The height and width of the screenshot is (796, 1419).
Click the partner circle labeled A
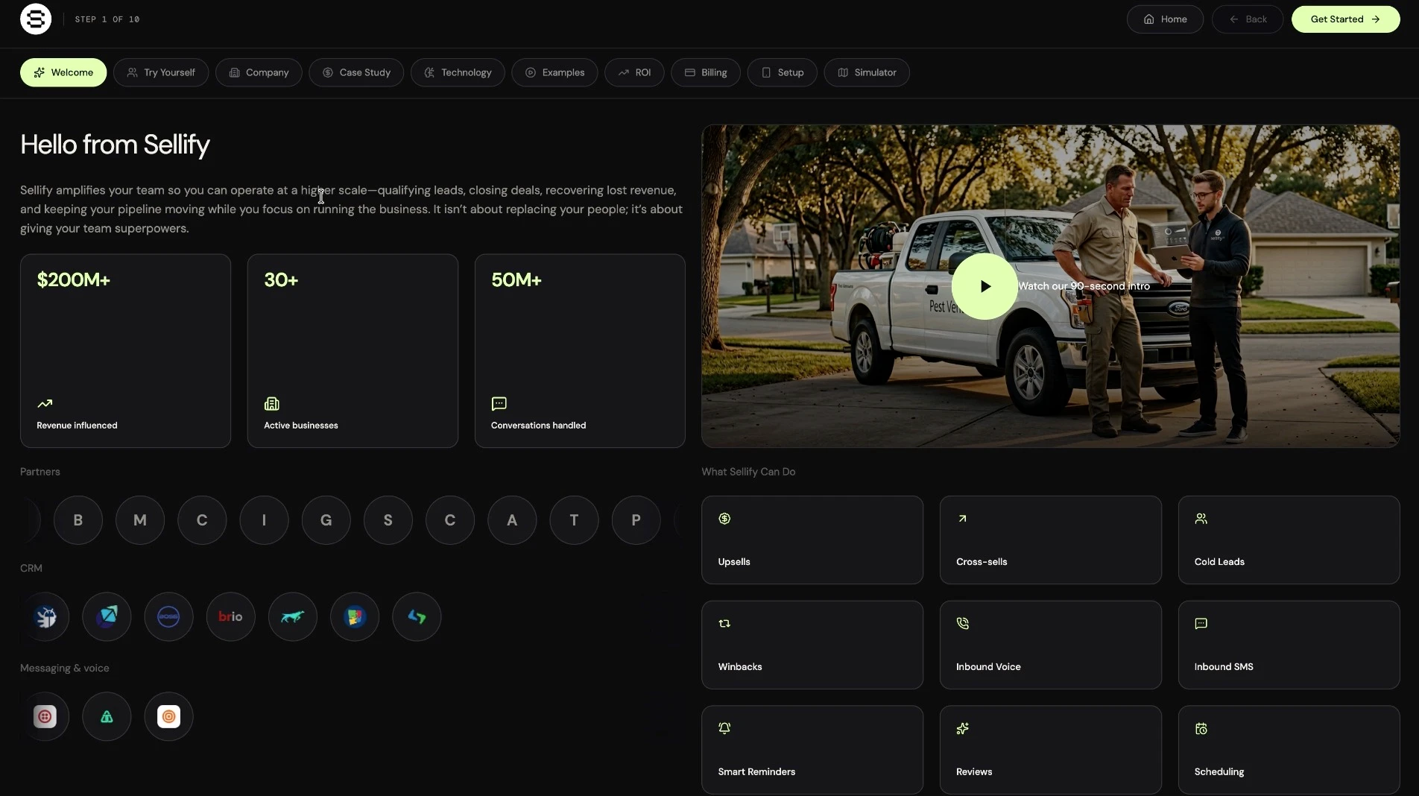pos(512,520)
